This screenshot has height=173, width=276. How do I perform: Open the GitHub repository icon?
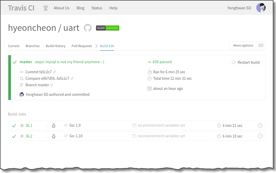88,28
